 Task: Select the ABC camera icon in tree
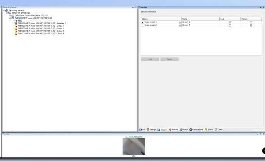tap(16, 21)
